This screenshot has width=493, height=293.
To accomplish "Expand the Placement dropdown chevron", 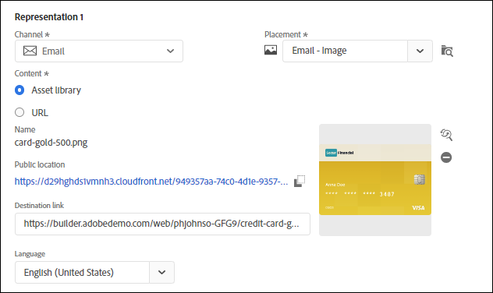I will coord(420,51).
